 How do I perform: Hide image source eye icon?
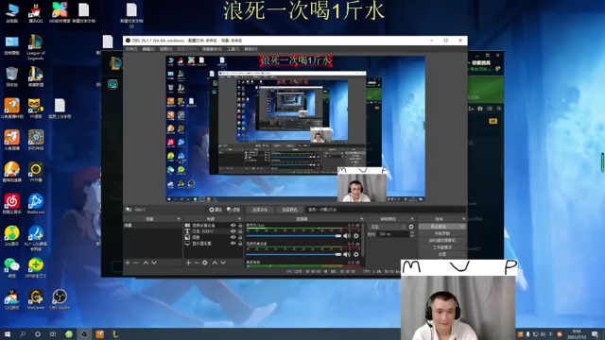[x=233, y=237]
